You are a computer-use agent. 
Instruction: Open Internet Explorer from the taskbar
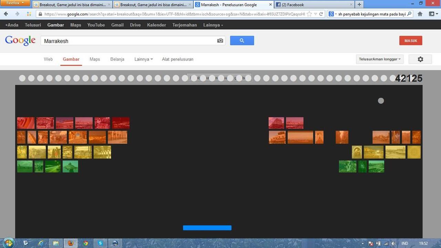tap(41, 243)
